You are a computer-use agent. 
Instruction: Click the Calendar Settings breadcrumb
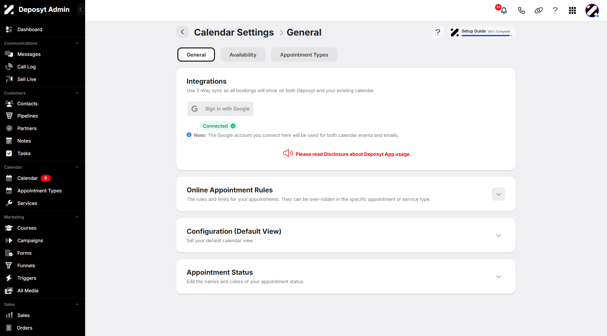click(234, 32)
